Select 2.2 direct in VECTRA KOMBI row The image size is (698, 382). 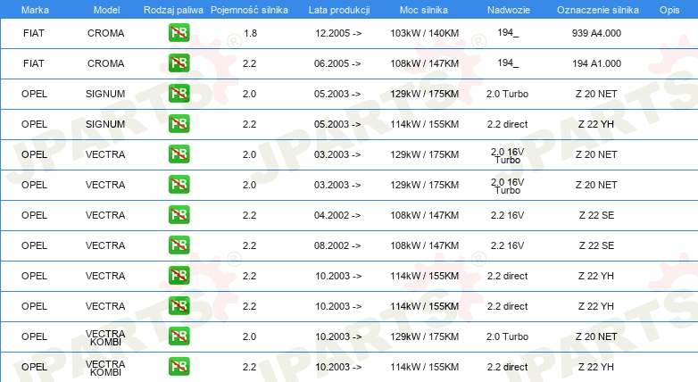point(508,367)
